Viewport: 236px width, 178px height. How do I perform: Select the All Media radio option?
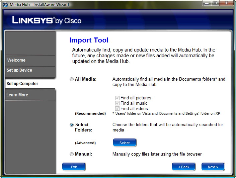72,79
